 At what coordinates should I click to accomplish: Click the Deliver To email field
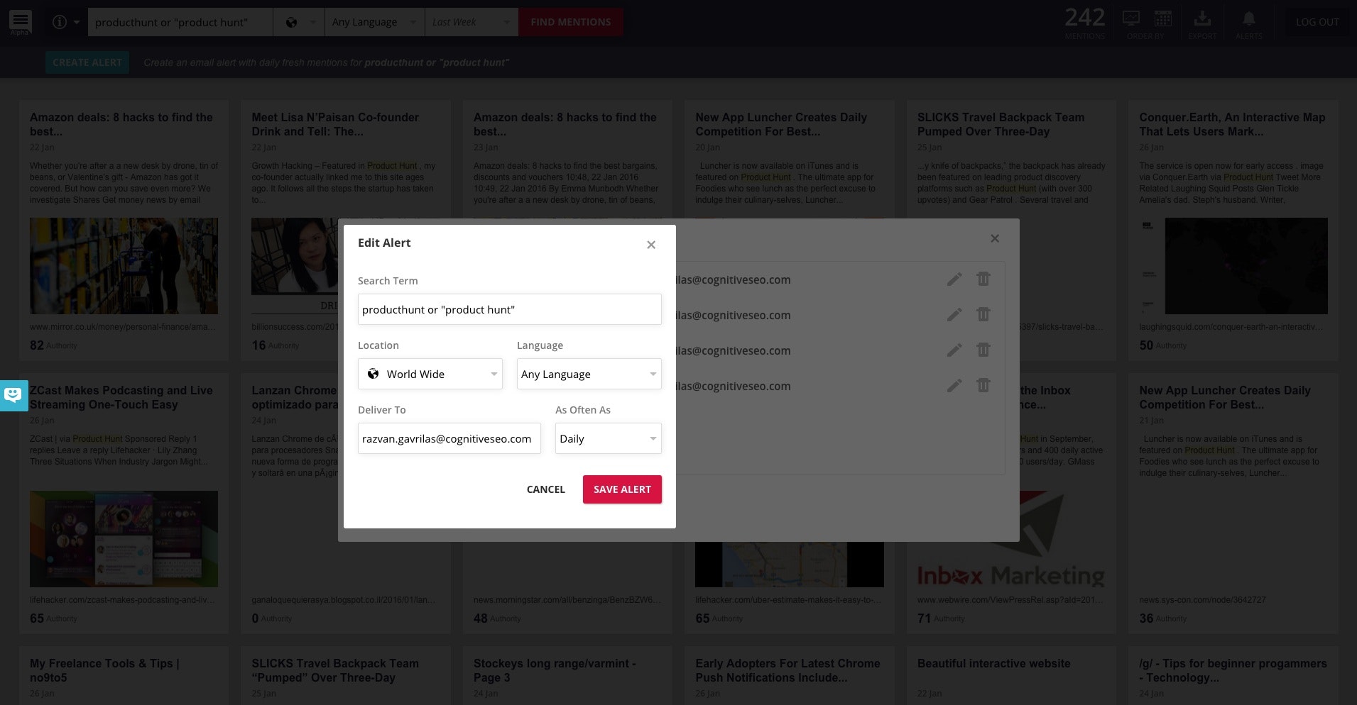[x=449, y=438]
